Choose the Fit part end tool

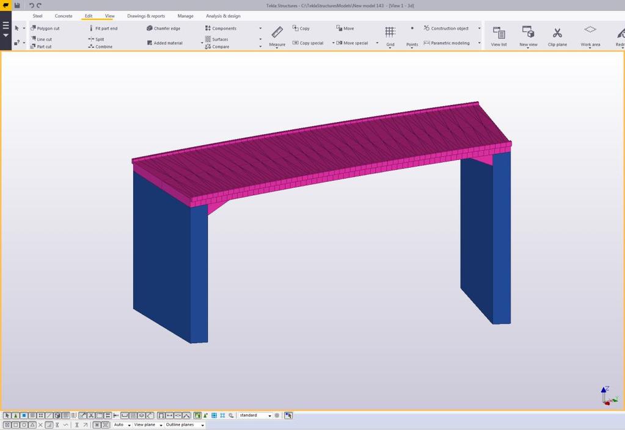[x=103, y=28]
